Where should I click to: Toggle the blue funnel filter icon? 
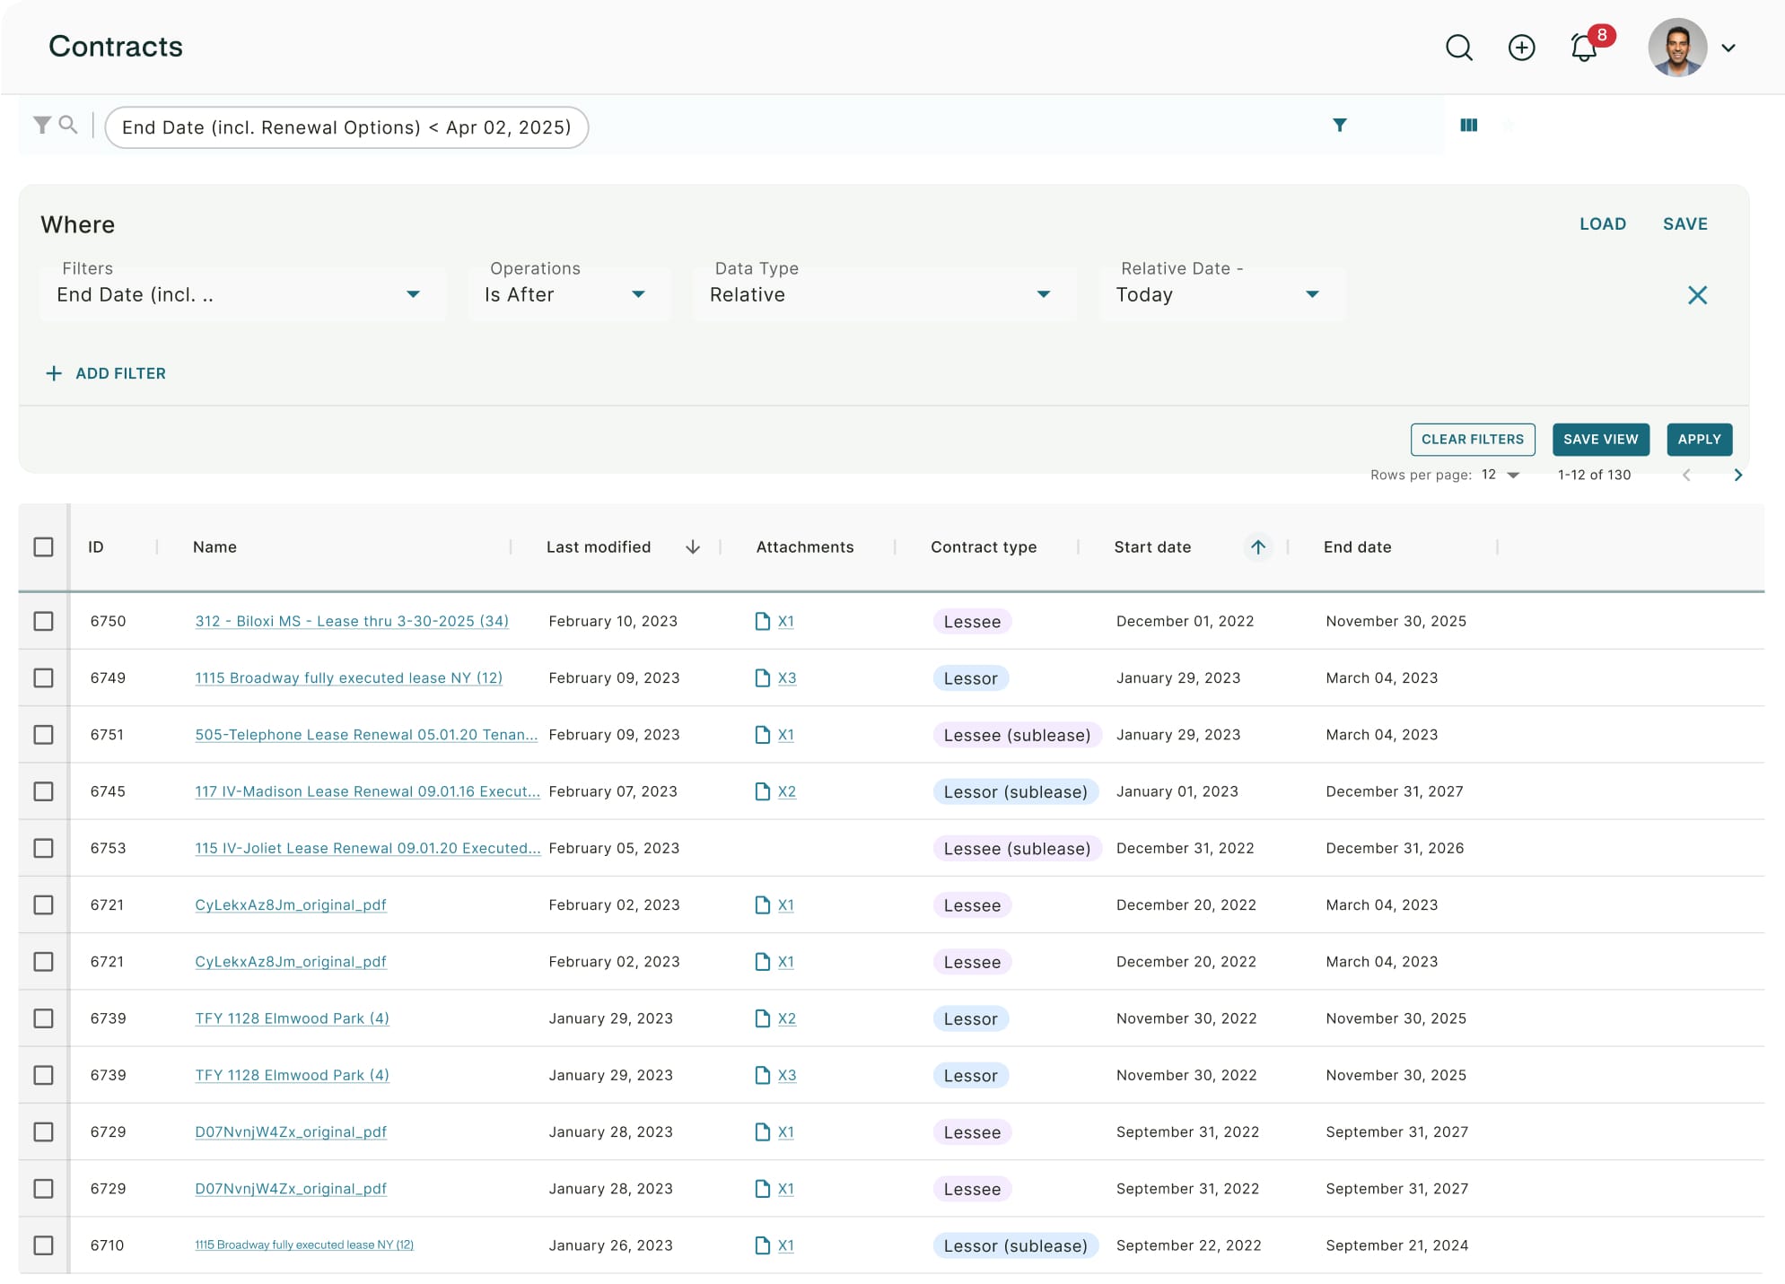coord(1339,125)
